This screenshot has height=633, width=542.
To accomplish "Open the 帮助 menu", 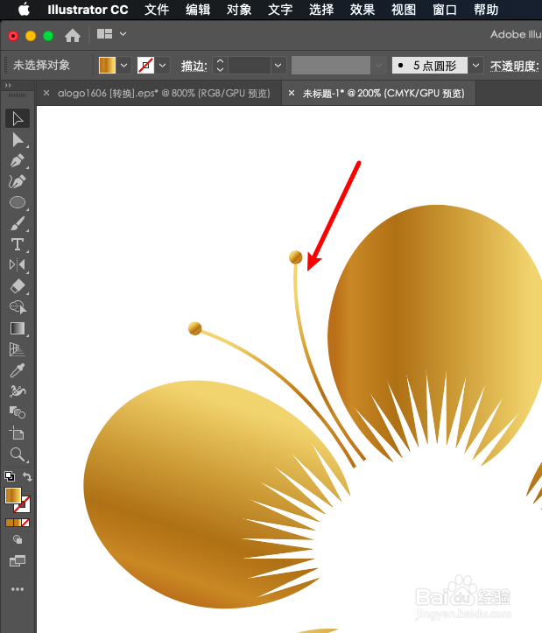I will tap(486, 10).
